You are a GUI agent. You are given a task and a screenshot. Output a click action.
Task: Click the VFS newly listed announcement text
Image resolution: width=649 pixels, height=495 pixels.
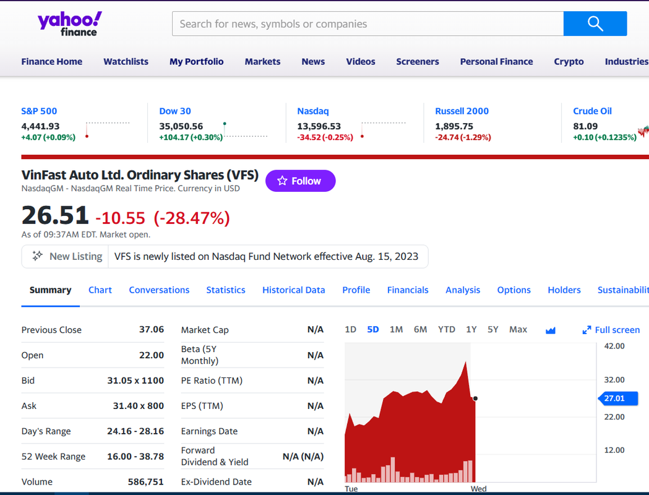(266, 257)
